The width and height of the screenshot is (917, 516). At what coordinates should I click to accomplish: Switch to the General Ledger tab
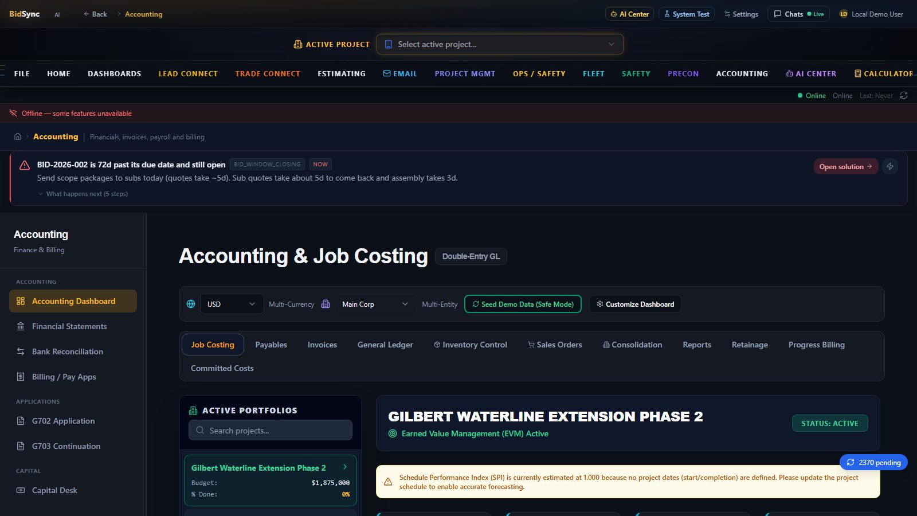385,345
